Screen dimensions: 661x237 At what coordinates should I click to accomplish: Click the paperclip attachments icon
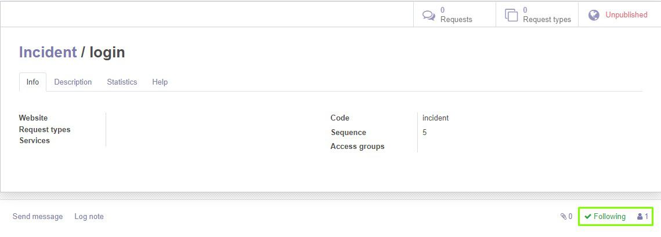click(564, 216)
